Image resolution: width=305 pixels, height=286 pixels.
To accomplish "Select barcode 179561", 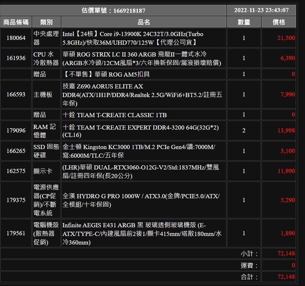I will point(16,234).
